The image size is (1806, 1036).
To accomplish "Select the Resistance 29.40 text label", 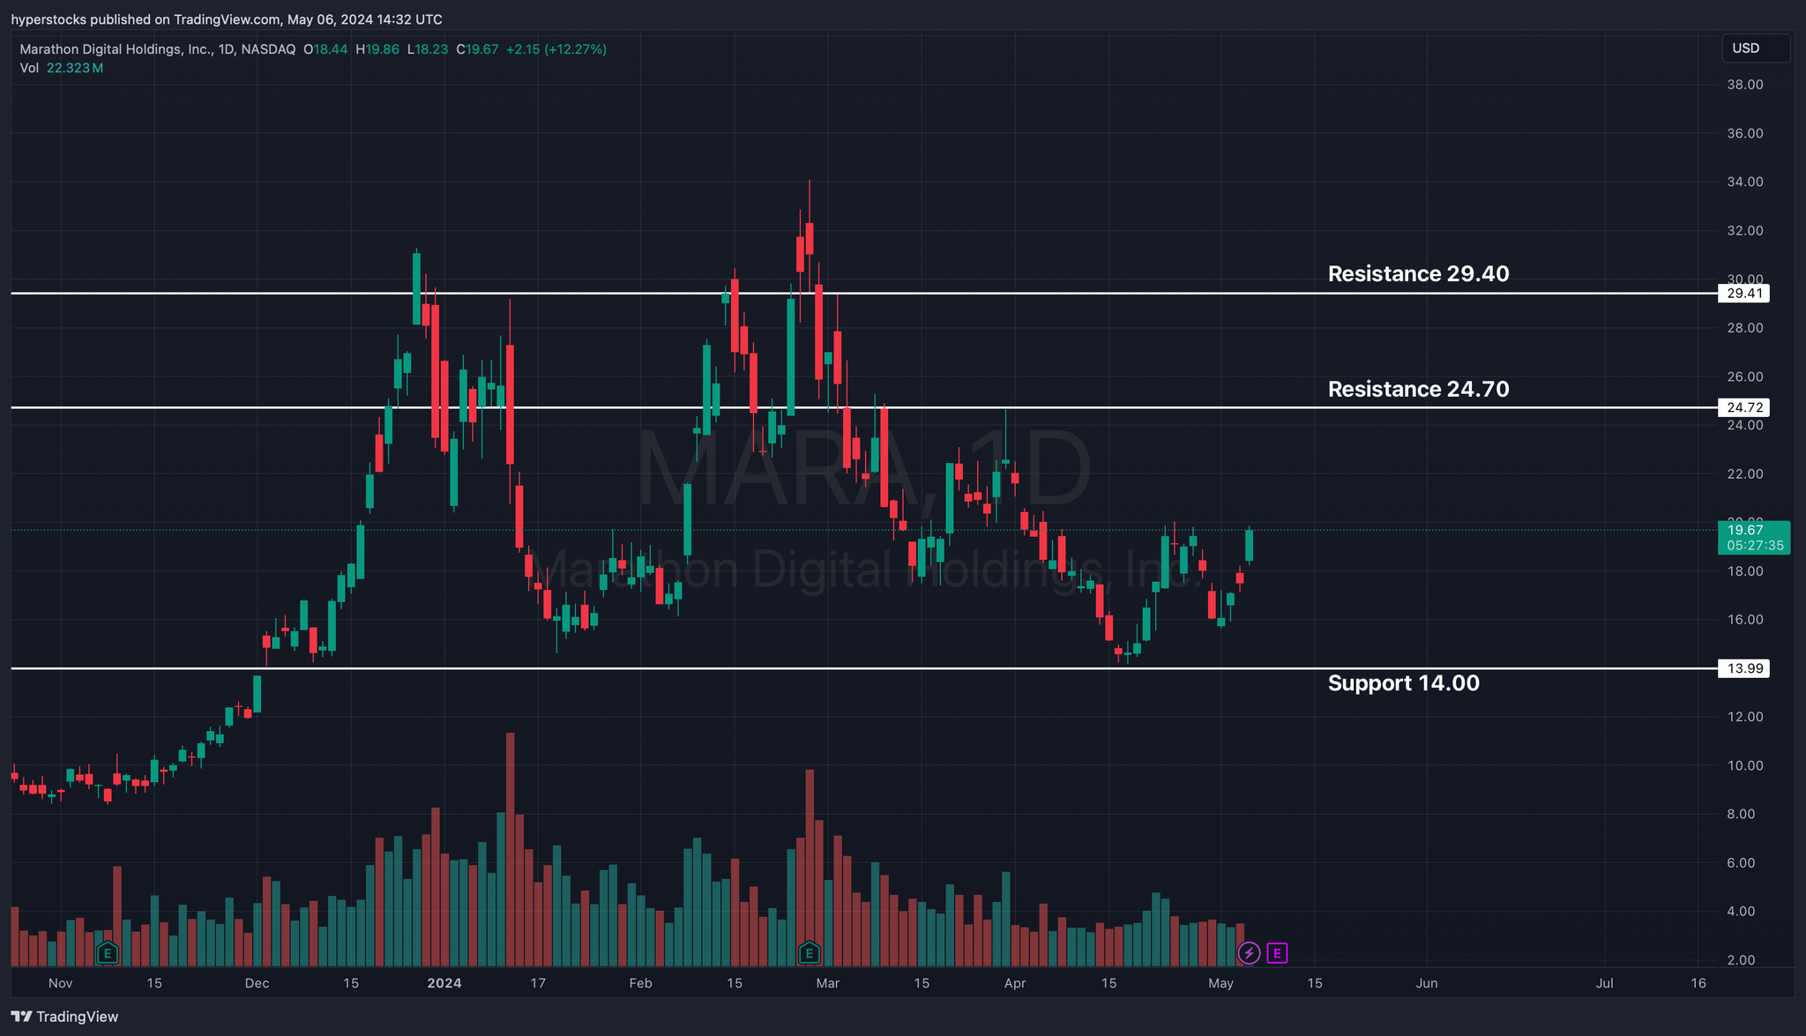I will coord(1418,274).
